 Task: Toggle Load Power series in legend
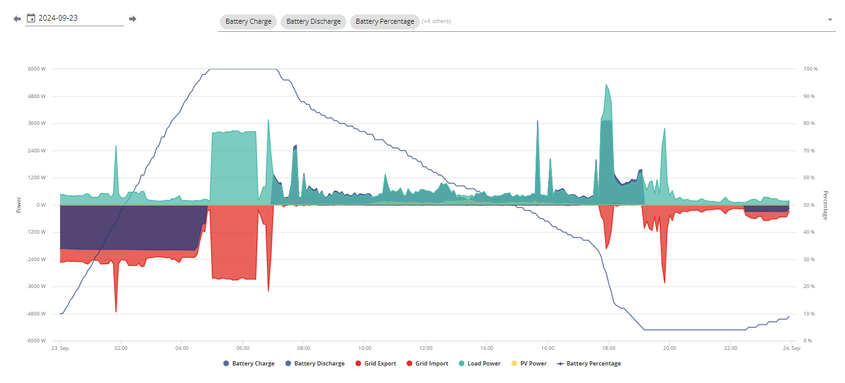point(479,363)
